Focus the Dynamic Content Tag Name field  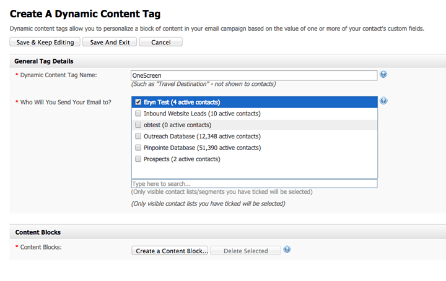tap(255, 75)
